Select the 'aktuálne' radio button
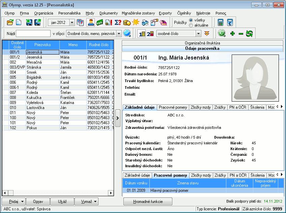This screenshot has height=213, width=286. tap(191, 25)
